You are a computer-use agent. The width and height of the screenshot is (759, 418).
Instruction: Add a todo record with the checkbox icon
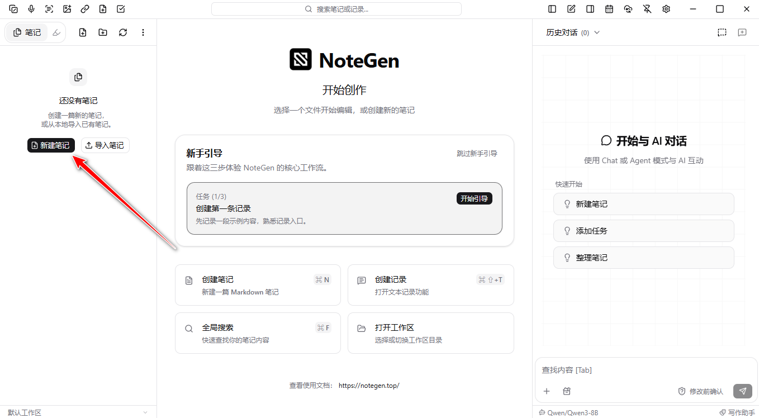[121, 9]
